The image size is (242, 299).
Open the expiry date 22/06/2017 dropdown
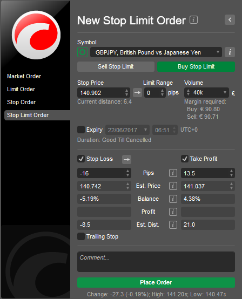pyautogui.click(x=127, y=130)
